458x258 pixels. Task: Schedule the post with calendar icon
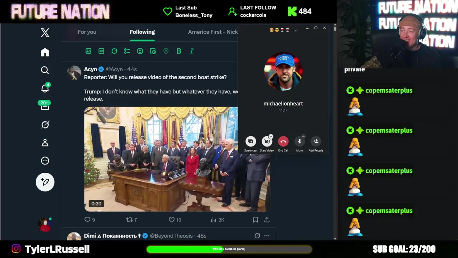coord(153,51)
